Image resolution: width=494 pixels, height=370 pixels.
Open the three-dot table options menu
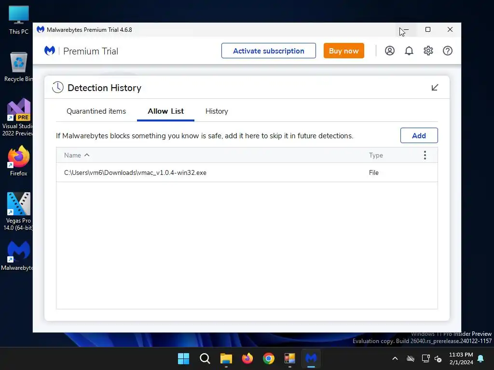click(425, 155)
